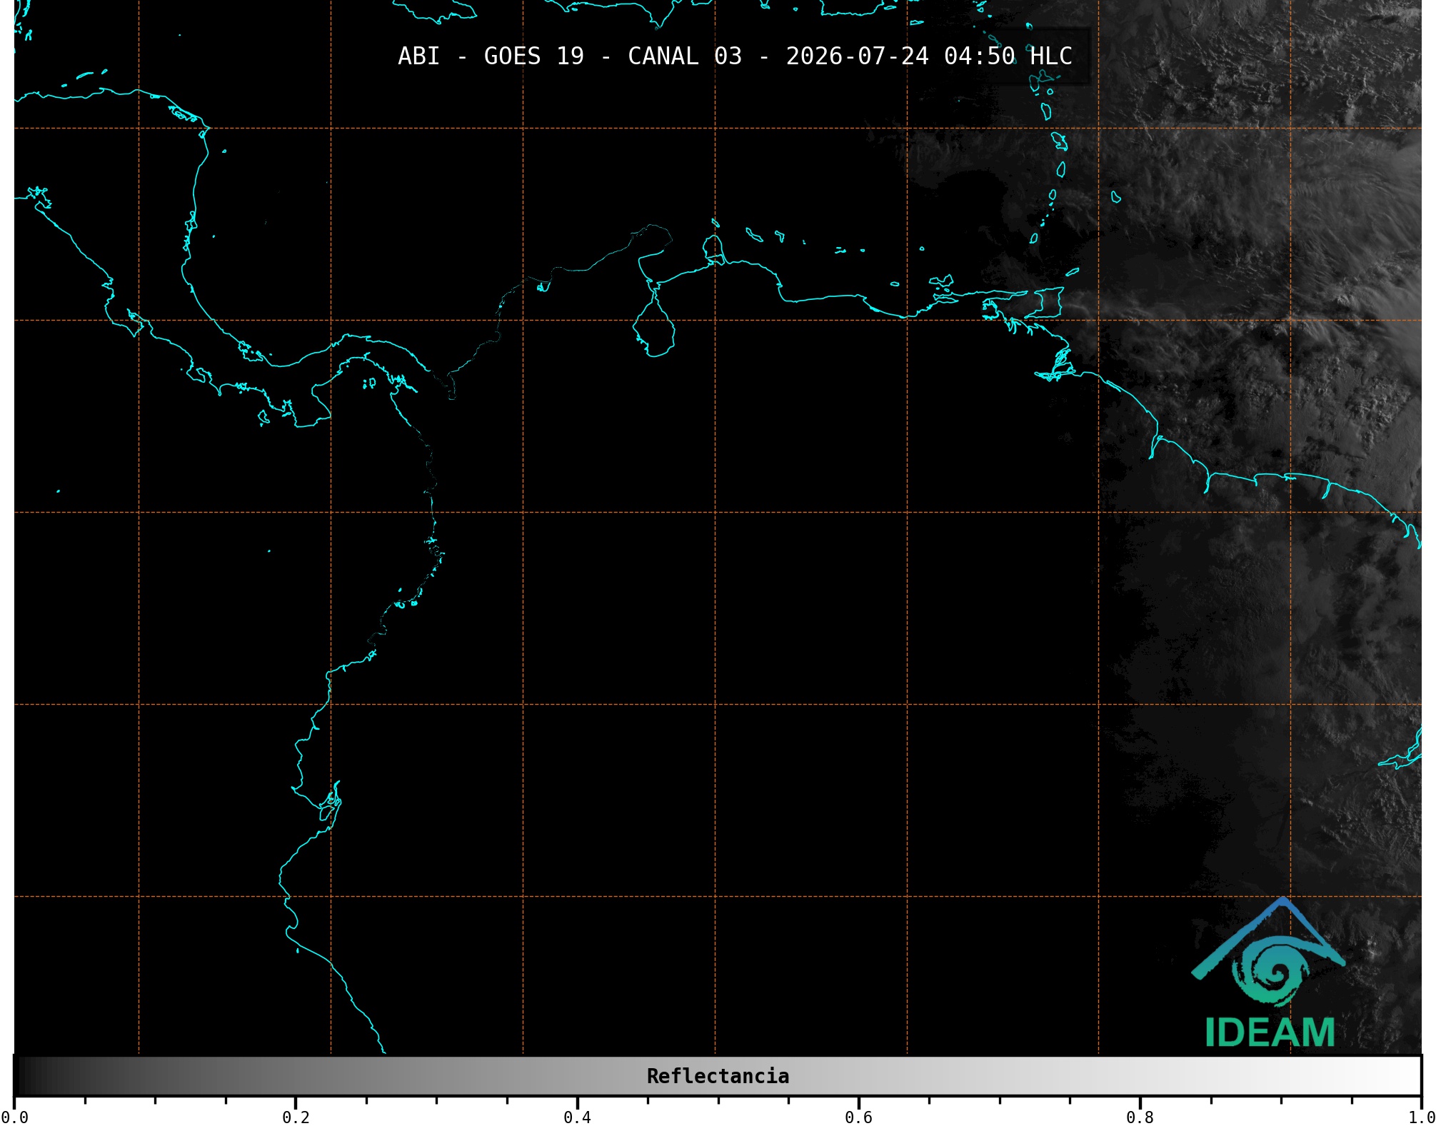
Task: Click the IDEAM spiral logo
Action: pos(1268,951)
